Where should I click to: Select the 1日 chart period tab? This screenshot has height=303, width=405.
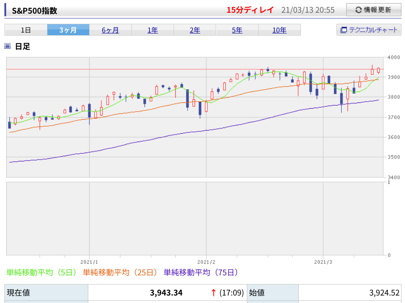(x=26, y=30)
